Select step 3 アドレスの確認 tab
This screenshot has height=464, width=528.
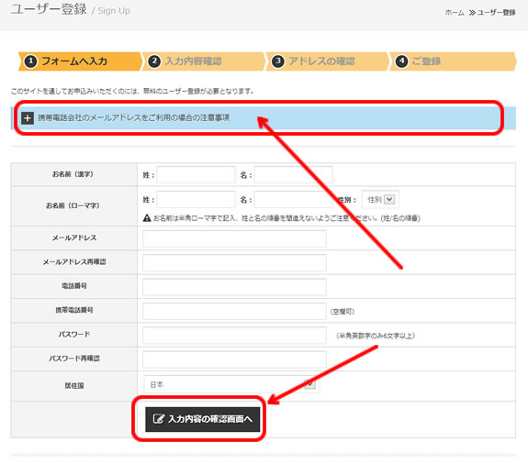[327, 61]
